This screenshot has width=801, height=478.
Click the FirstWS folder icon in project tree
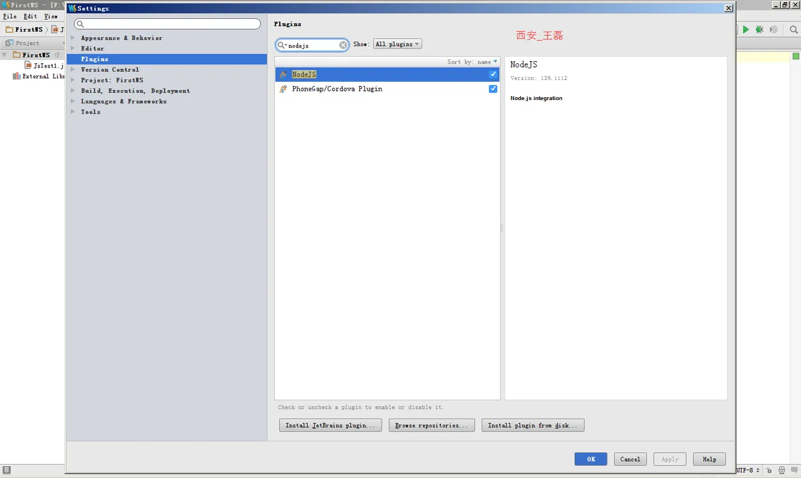(17, 55)
